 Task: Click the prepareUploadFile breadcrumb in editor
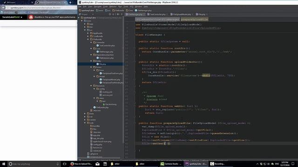(x=194, y=19)
